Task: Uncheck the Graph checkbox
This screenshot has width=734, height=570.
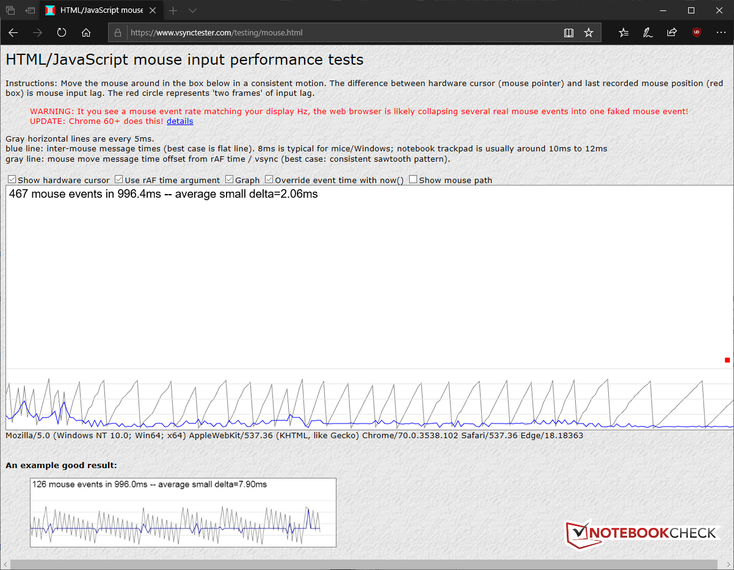Action: [x=230, y=180]
